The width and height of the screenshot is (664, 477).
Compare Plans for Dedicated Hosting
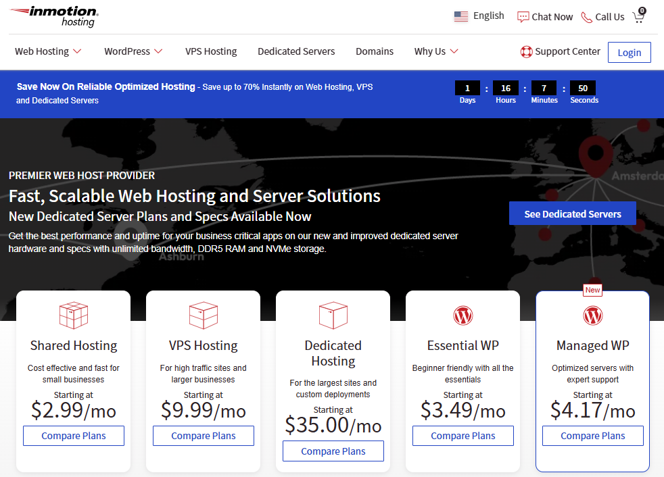tap(333, 451)
